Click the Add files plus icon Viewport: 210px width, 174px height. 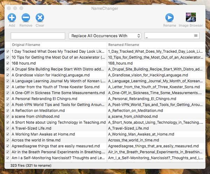point(12,18)
